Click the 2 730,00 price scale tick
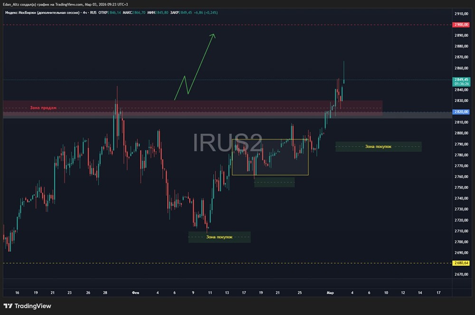 tap(461, 209)
